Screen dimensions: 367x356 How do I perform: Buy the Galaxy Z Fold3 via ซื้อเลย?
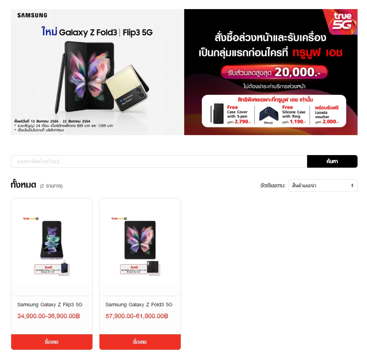point(140,342)
